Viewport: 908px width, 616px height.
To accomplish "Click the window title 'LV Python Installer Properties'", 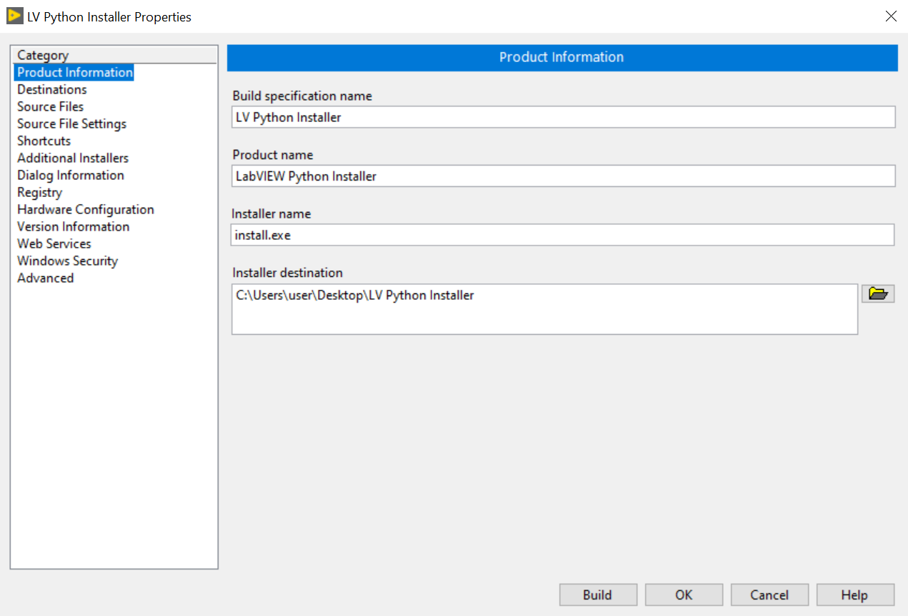I will pyautogui.click(x=109, y=16).
